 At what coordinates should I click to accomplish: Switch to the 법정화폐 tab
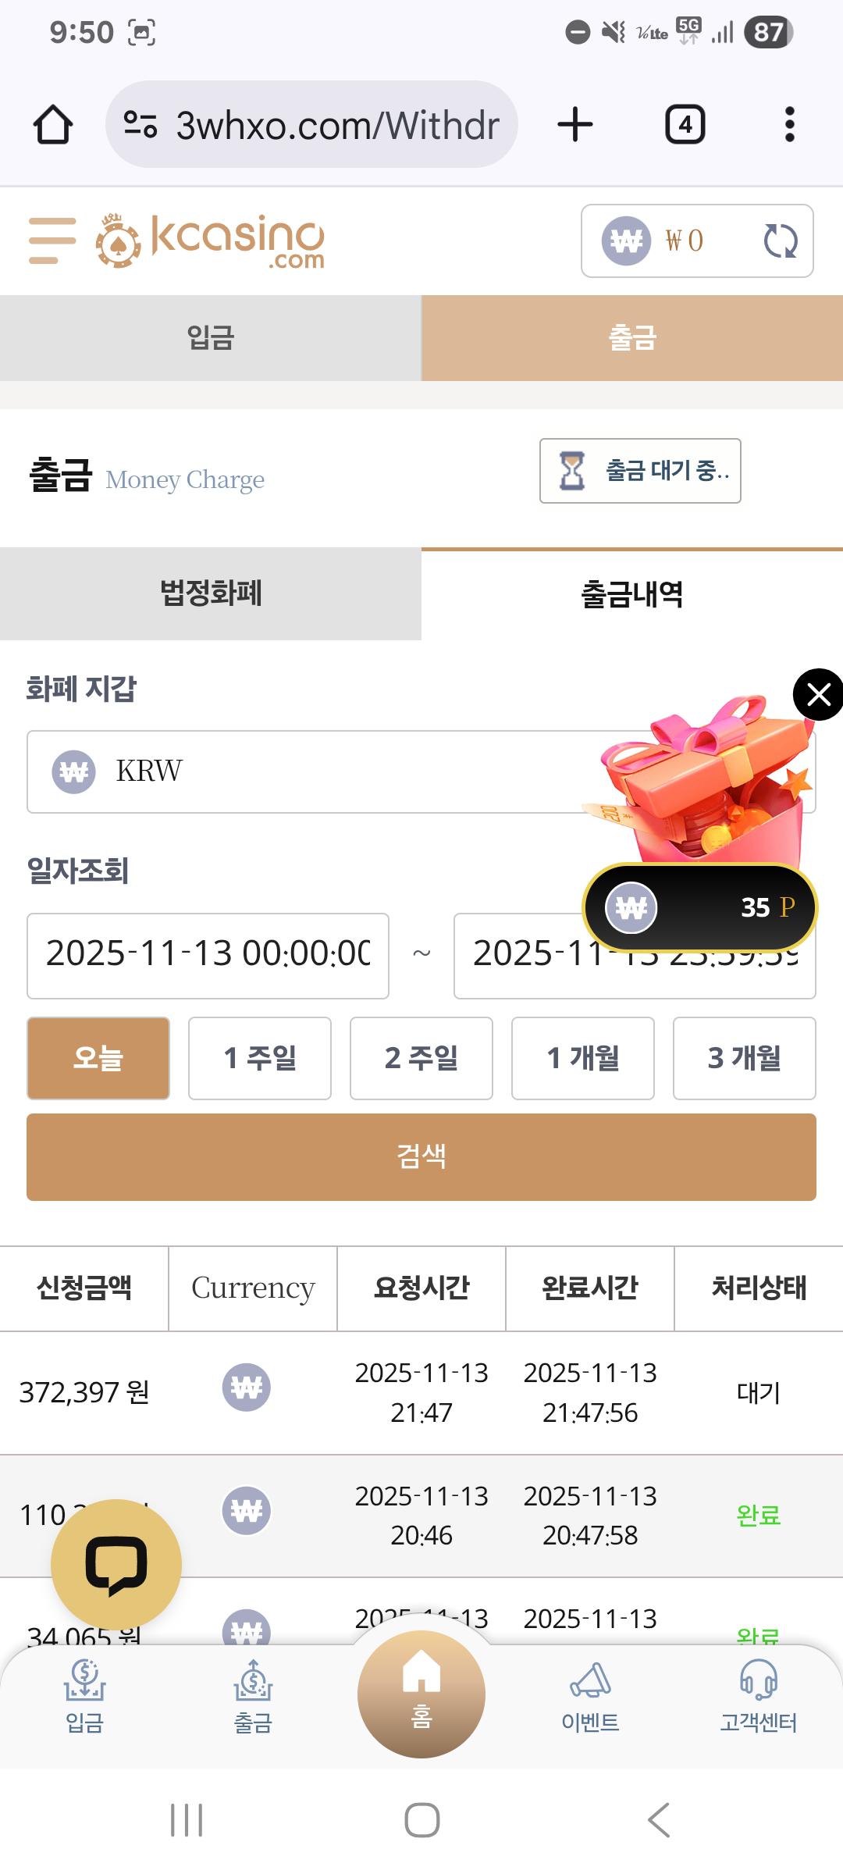pos(211,593)
